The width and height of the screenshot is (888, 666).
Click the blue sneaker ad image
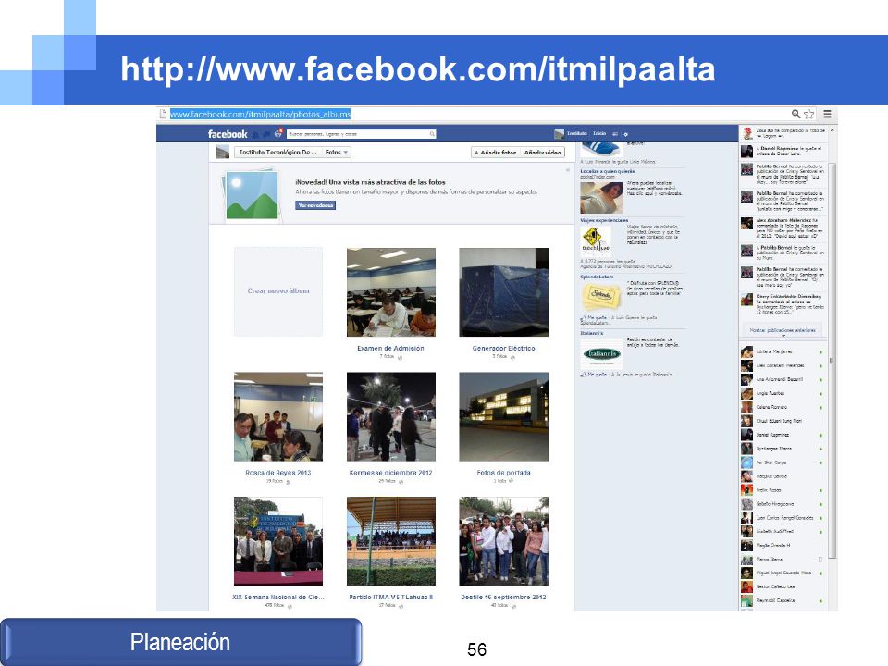click(601, 150)
